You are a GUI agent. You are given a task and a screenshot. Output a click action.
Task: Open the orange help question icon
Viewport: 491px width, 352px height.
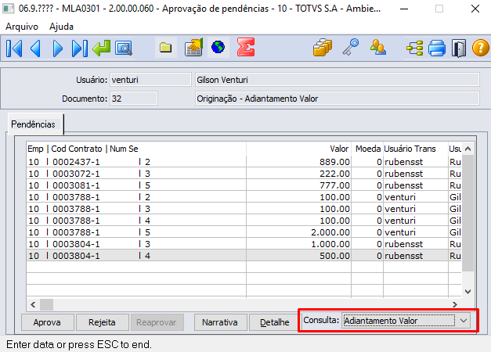coord(480,48)
